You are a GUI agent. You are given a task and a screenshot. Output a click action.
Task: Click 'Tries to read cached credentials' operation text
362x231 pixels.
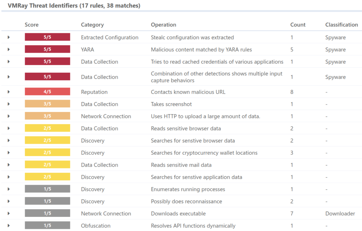point(217,62)
